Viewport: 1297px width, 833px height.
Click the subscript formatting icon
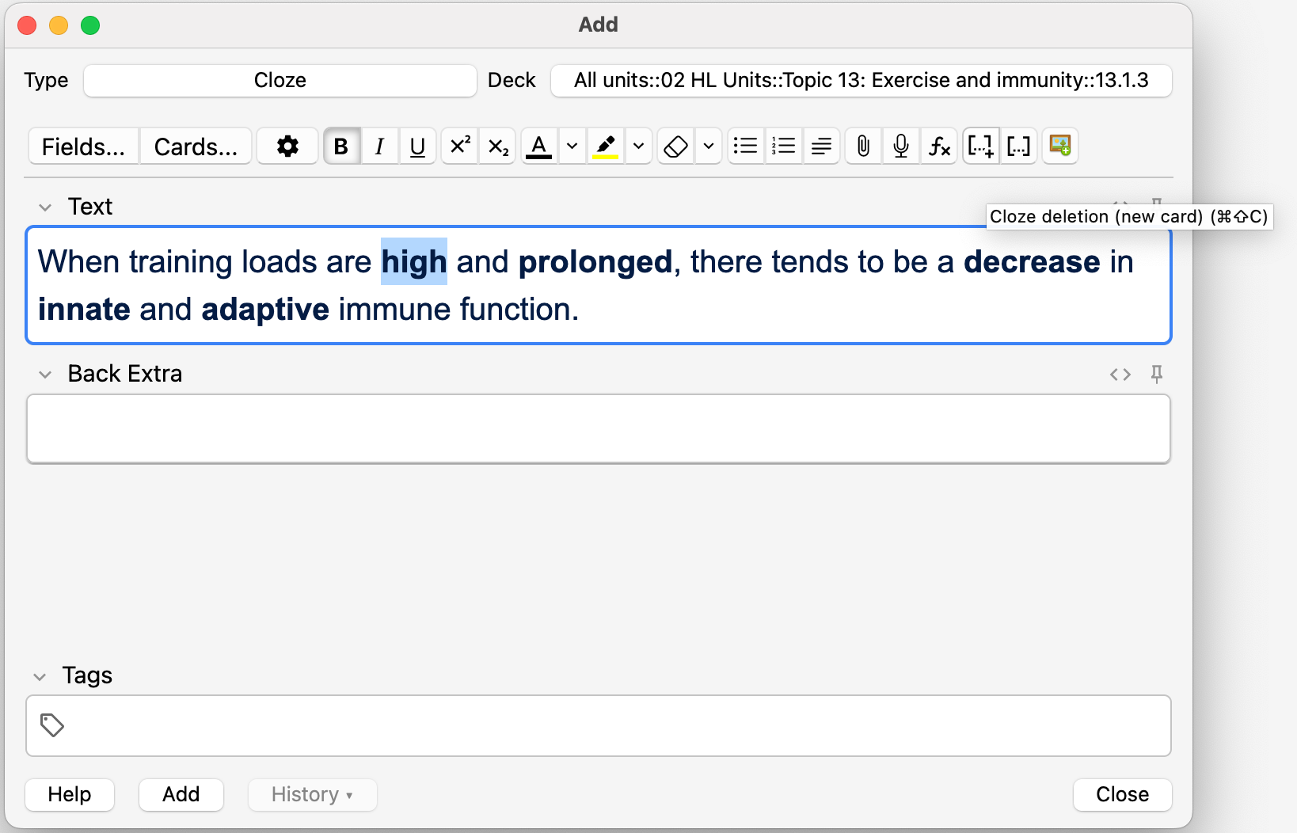(498, 146)
